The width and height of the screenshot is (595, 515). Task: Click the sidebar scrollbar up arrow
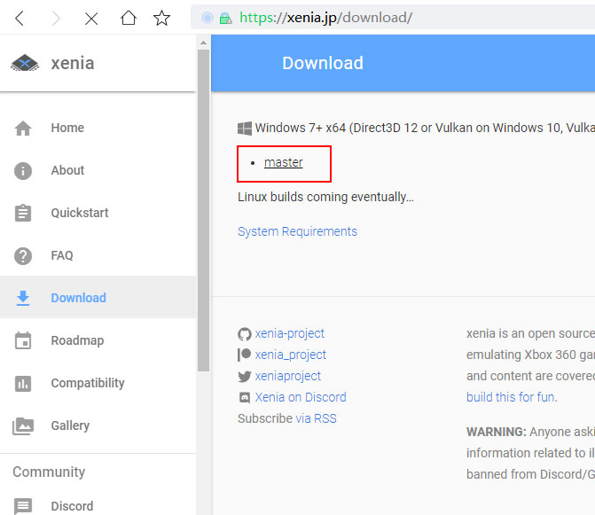[203, 43]
